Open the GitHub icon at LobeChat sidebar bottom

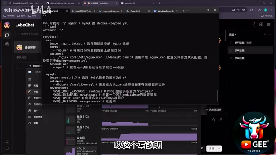7,141
